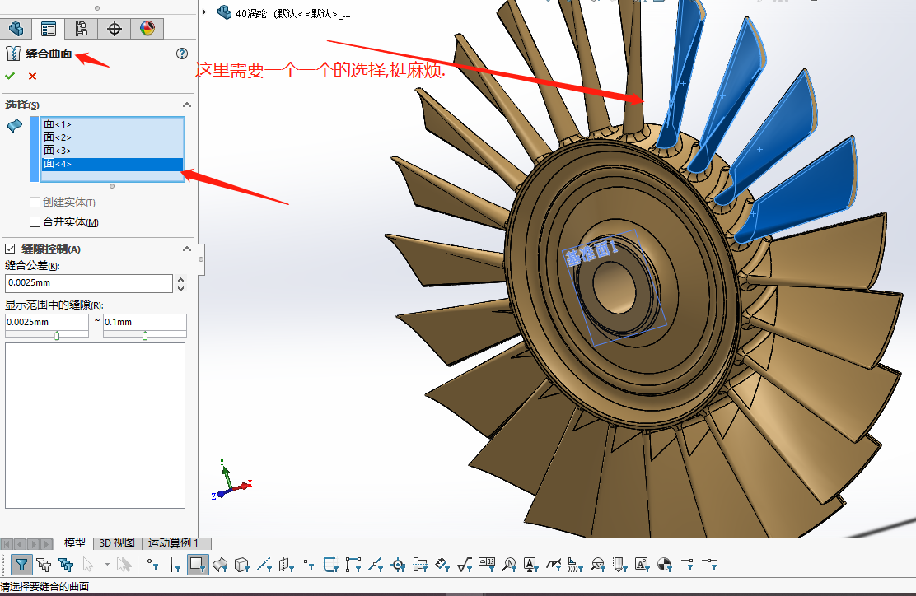Screen dimensions: 916x596
Task: Click the Filter Faces selection icon
Action: (197, 565)
